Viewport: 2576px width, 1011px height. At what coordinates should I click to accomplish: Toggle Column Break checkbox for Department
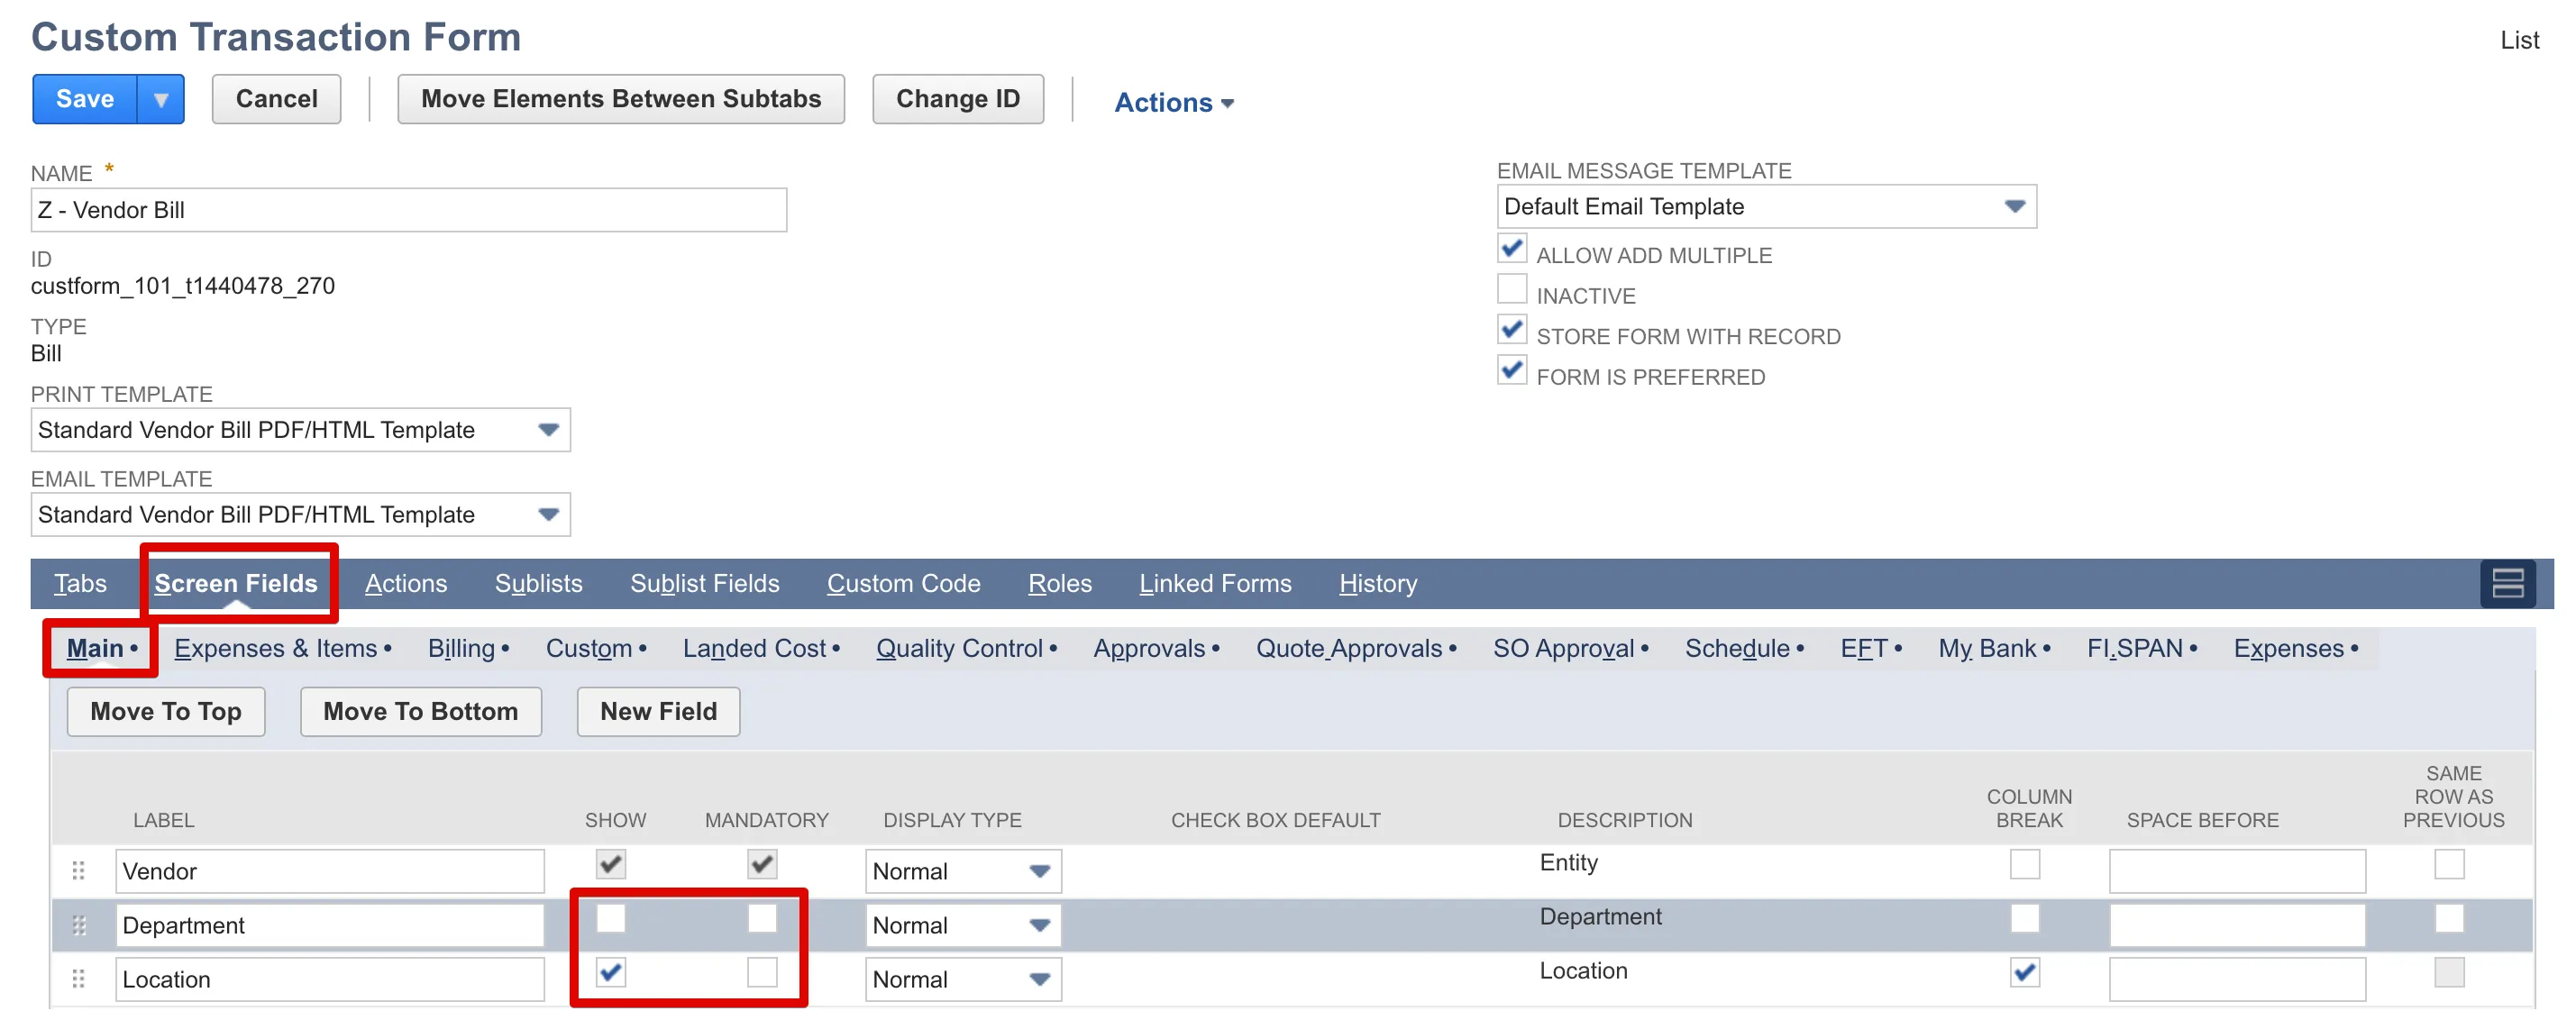coord(2024,917)
